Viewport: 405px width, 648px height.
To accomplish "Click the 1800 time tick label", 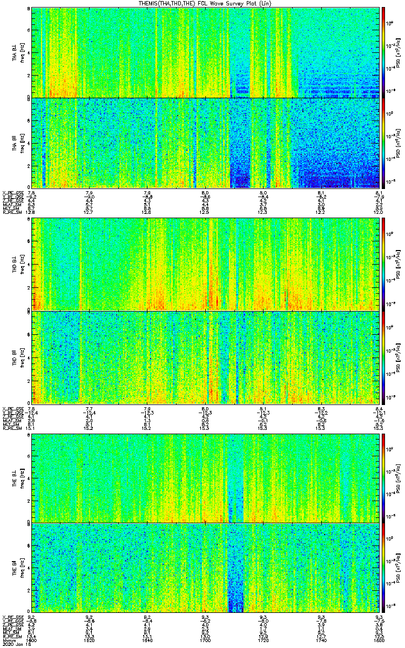I will click(379, 640).
